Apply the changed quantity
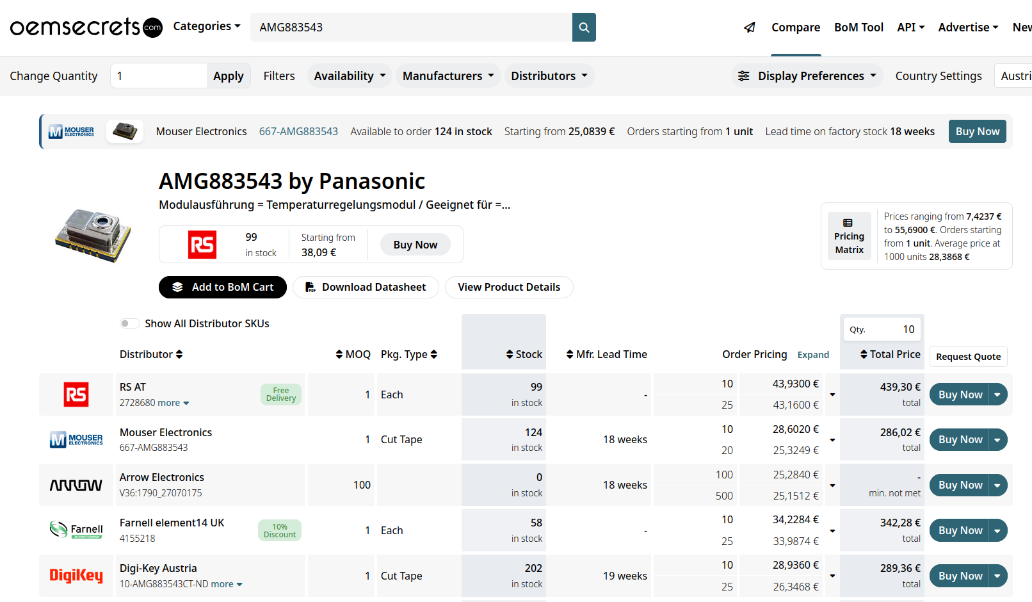The image size is (1032, 602). tap(229, 76)
